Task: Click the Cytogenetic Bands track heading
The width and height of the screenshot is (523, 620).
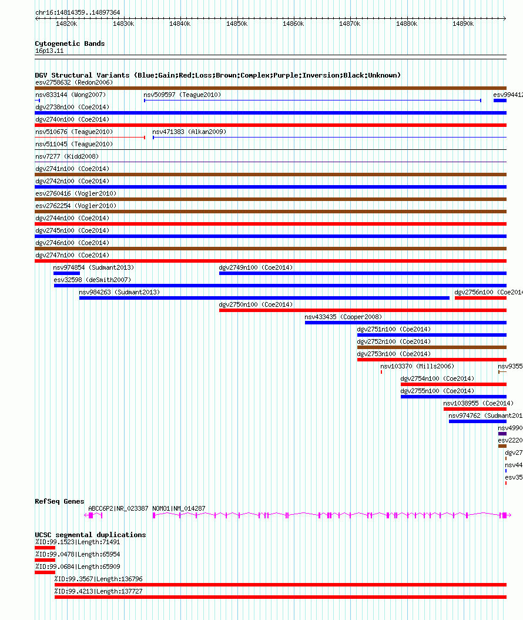Action: coord(69,43)
